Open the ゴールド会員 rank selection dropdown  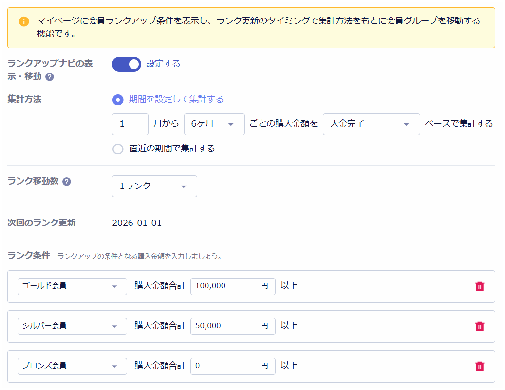[x=72, y=286]
